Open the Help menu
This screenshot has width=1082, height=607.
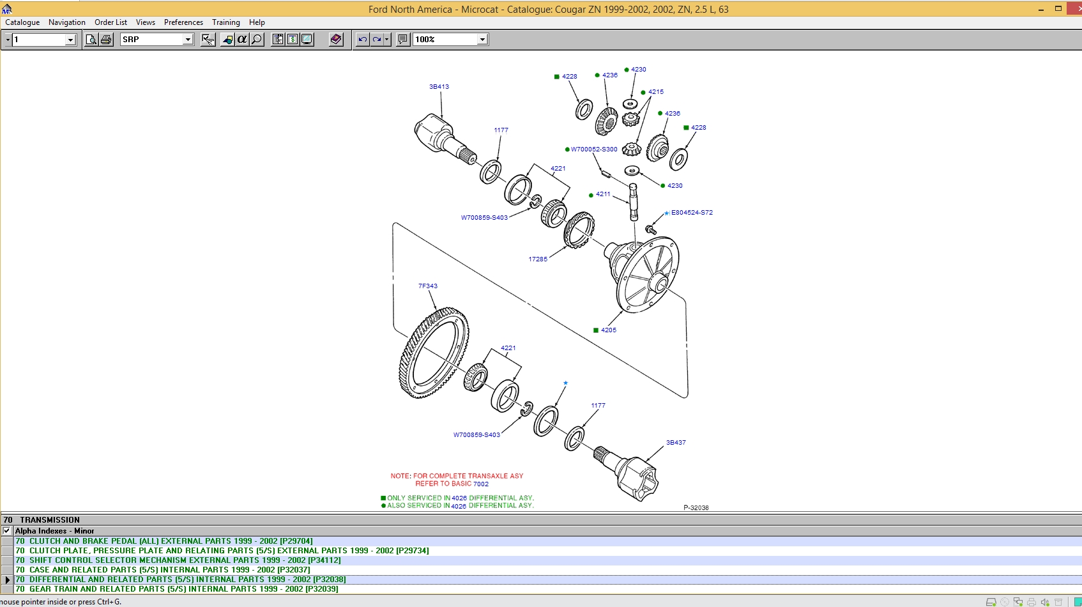257,22
